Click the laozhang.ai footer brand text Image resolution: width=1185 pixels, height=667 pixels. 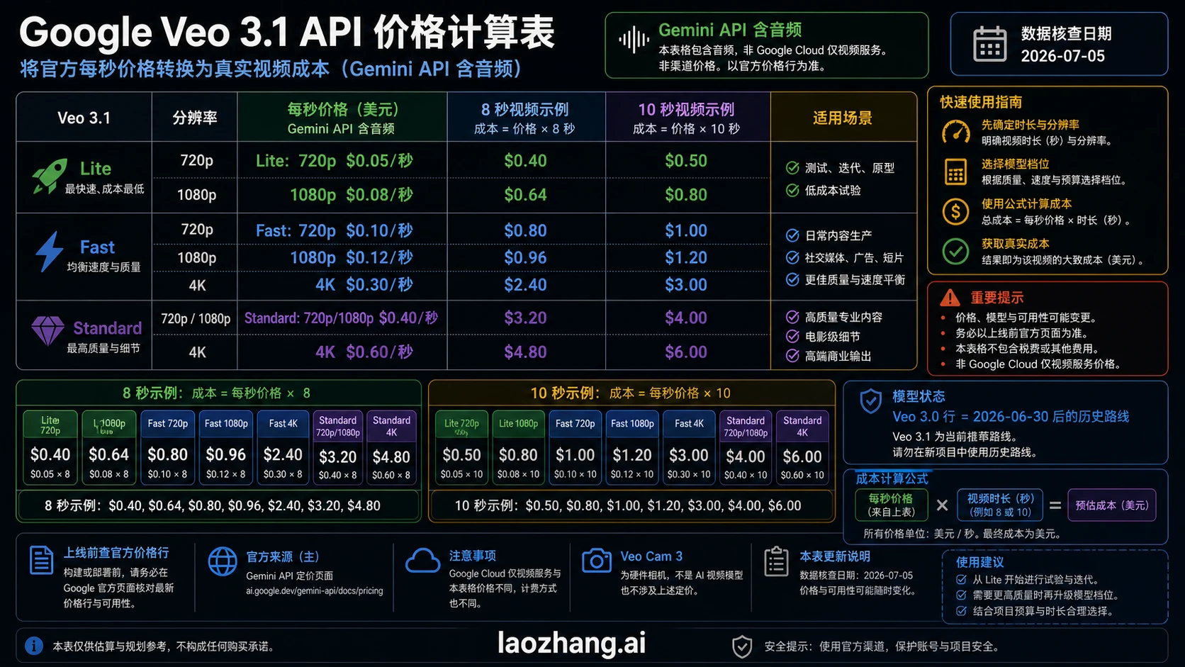571,644
